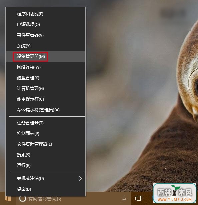Open 控制面板(P)
Screen dimensions: 198x205
pyautogui.click(x=46, y=133)
